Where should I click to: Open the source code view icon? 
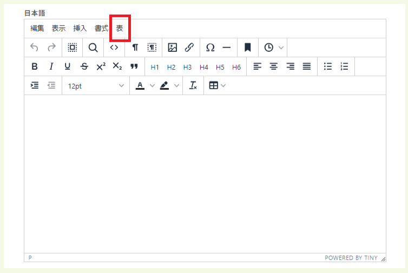pos(114,48)
